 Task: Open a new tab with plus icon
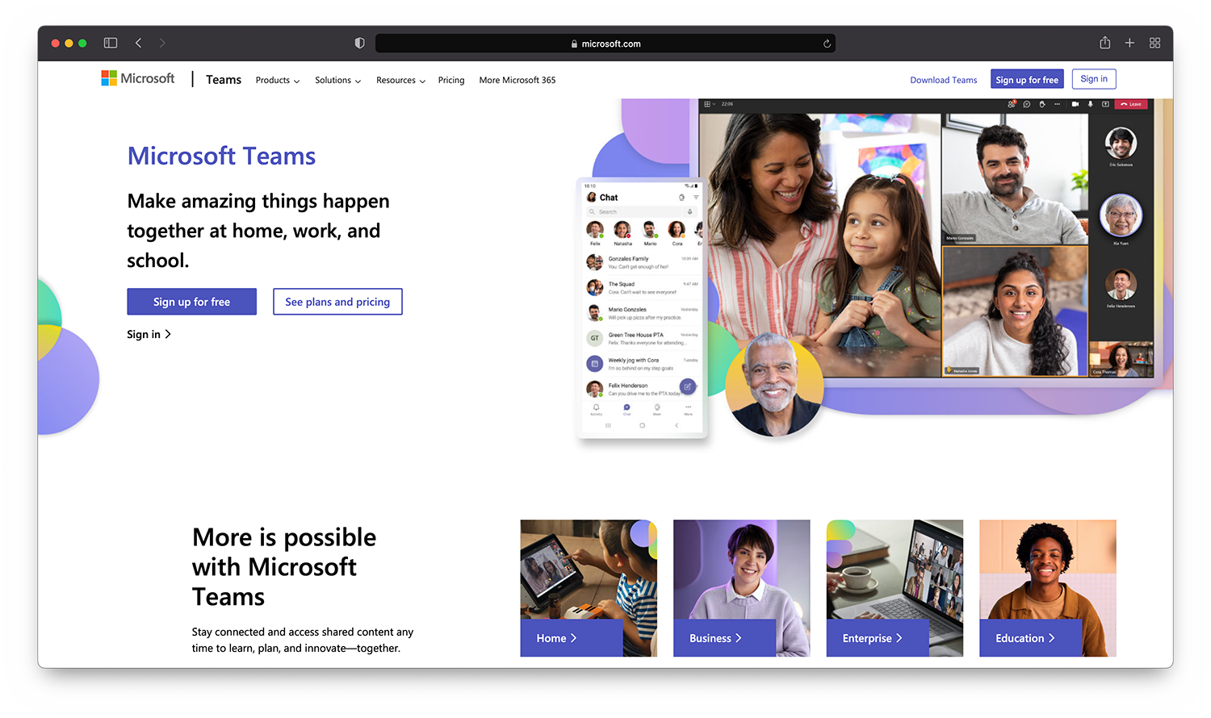(1129, 43)
